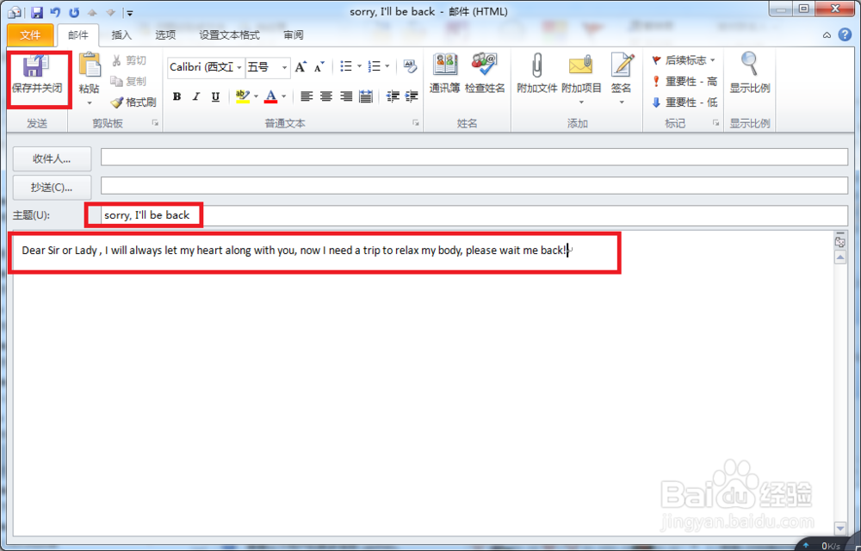This screenshot has height=551, width=861.
Task: Click the Cc (抄送(C)...) button
Action: (53, 187)
